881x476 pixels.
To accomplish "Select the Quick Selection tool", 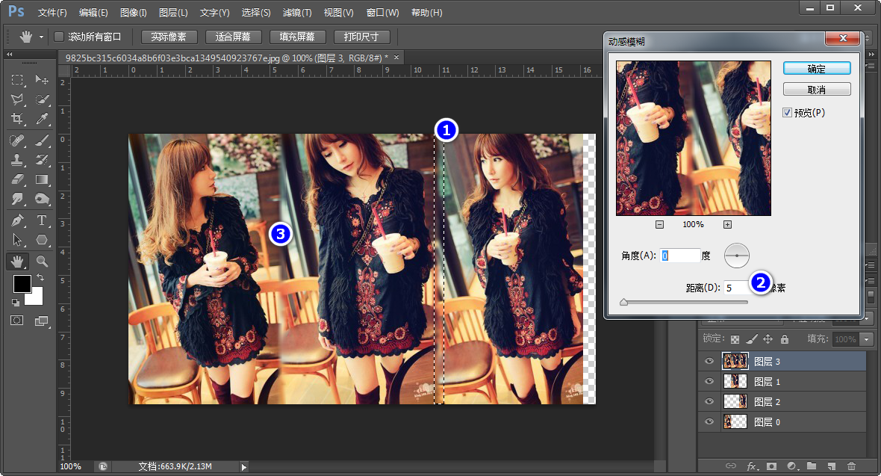I will click(42, 99).
